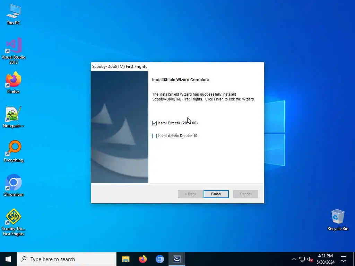Click the InstallShield Wizard Complete heading

click(180, 80)
